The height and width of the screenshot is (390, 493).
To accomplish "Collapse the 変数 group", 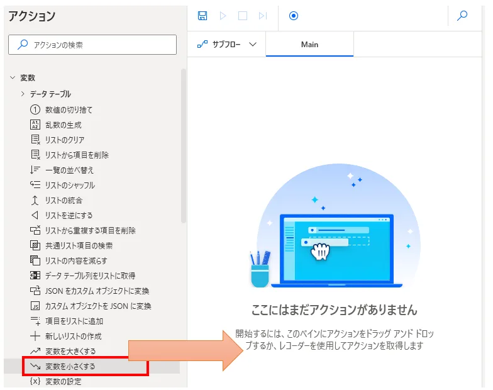I will pos(13,78).
